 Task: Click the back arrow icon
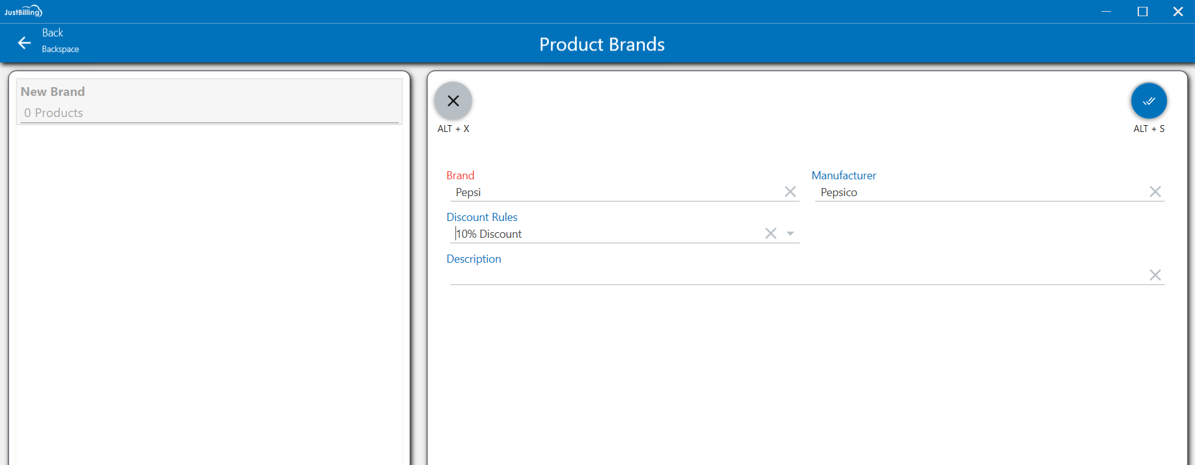click(24, 42)
